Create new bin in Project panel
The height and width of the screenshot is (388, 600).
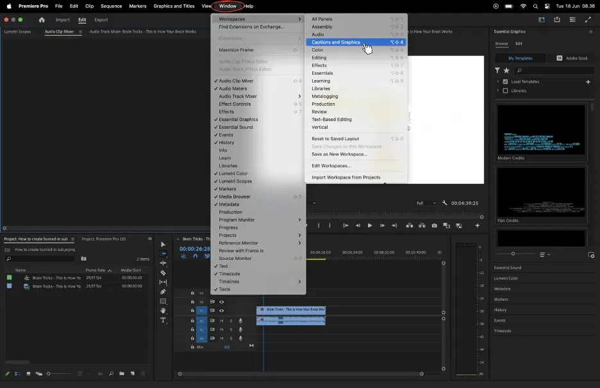tap(122, 373)
